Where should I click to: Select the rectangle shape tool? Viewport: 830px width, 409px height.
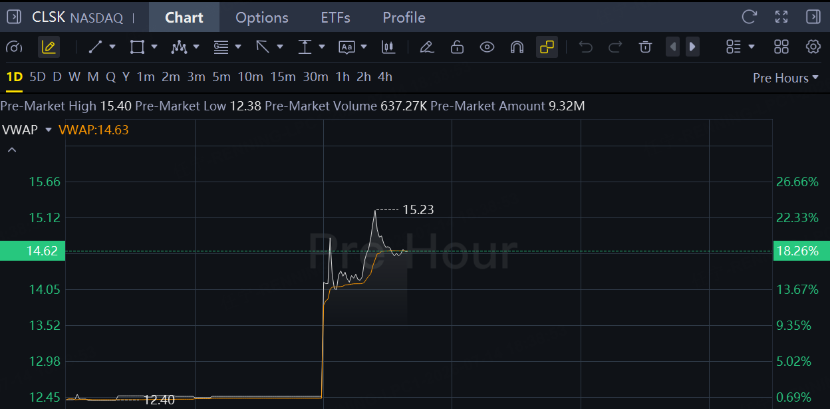137,47
